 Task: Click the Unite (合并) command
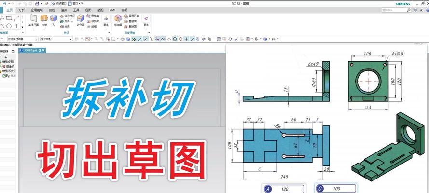pos(65,21)
